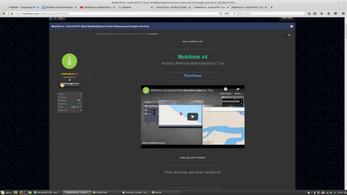The width and height of the screenshot is (347, 195).
Task: Open Firefox hamburger menu
Action: [343, 13]
